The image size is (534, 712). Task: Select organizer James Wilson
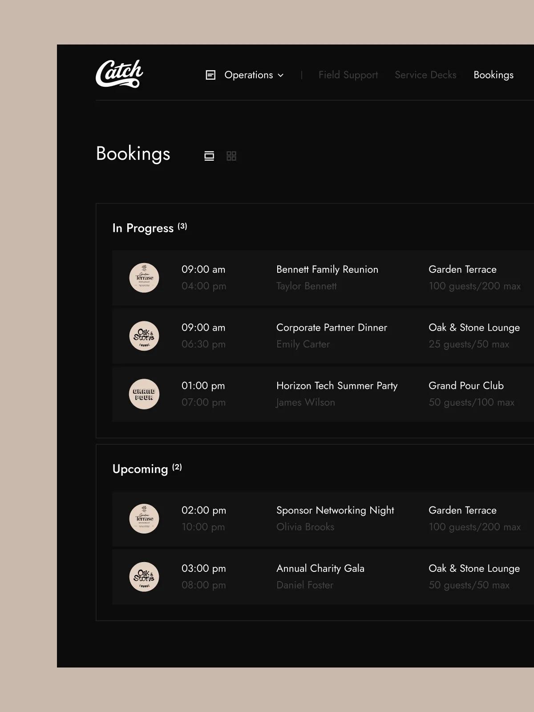coord(306,402)
